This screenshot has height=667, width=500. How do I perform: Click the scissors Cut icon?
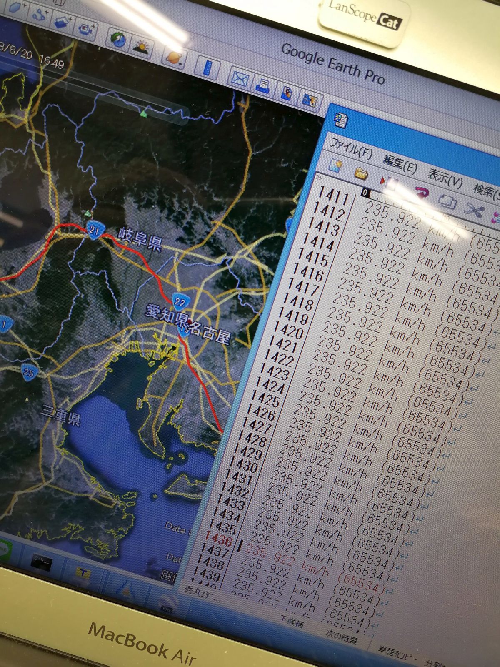[x=475, y=210]
